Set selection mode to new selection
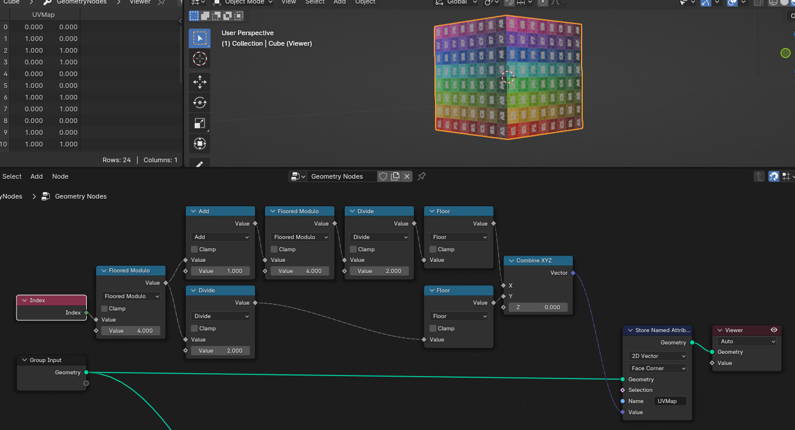795x430 pixels. (194, 16)
